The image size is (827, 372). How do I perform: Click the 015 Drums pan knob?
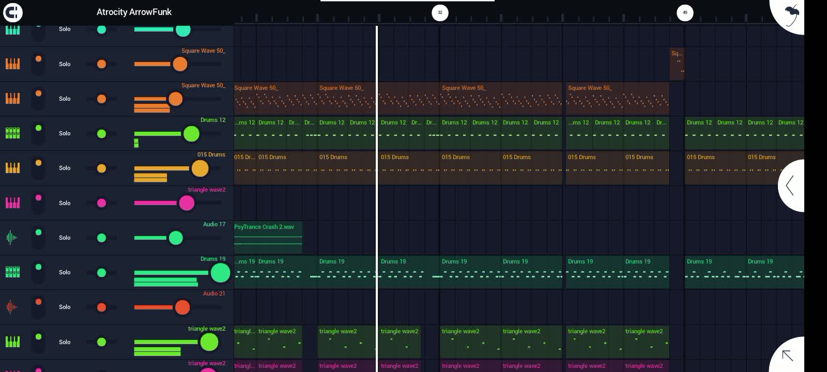pyautogui.click(x=101, y=168)
